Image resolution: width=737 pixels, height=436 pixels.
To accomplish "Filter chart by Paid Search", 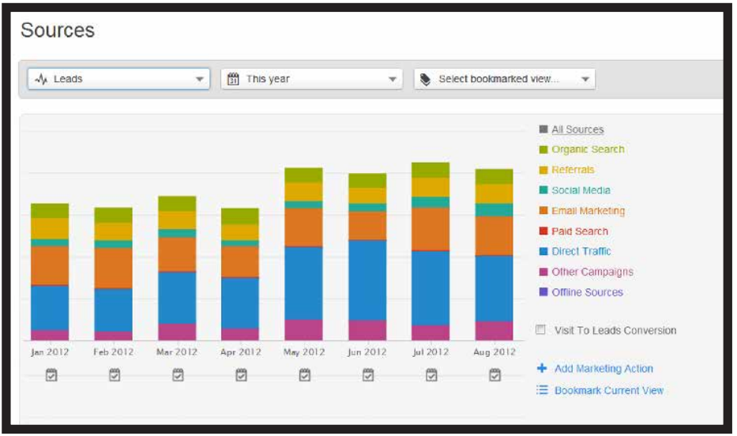I will [x=580, y=231].
